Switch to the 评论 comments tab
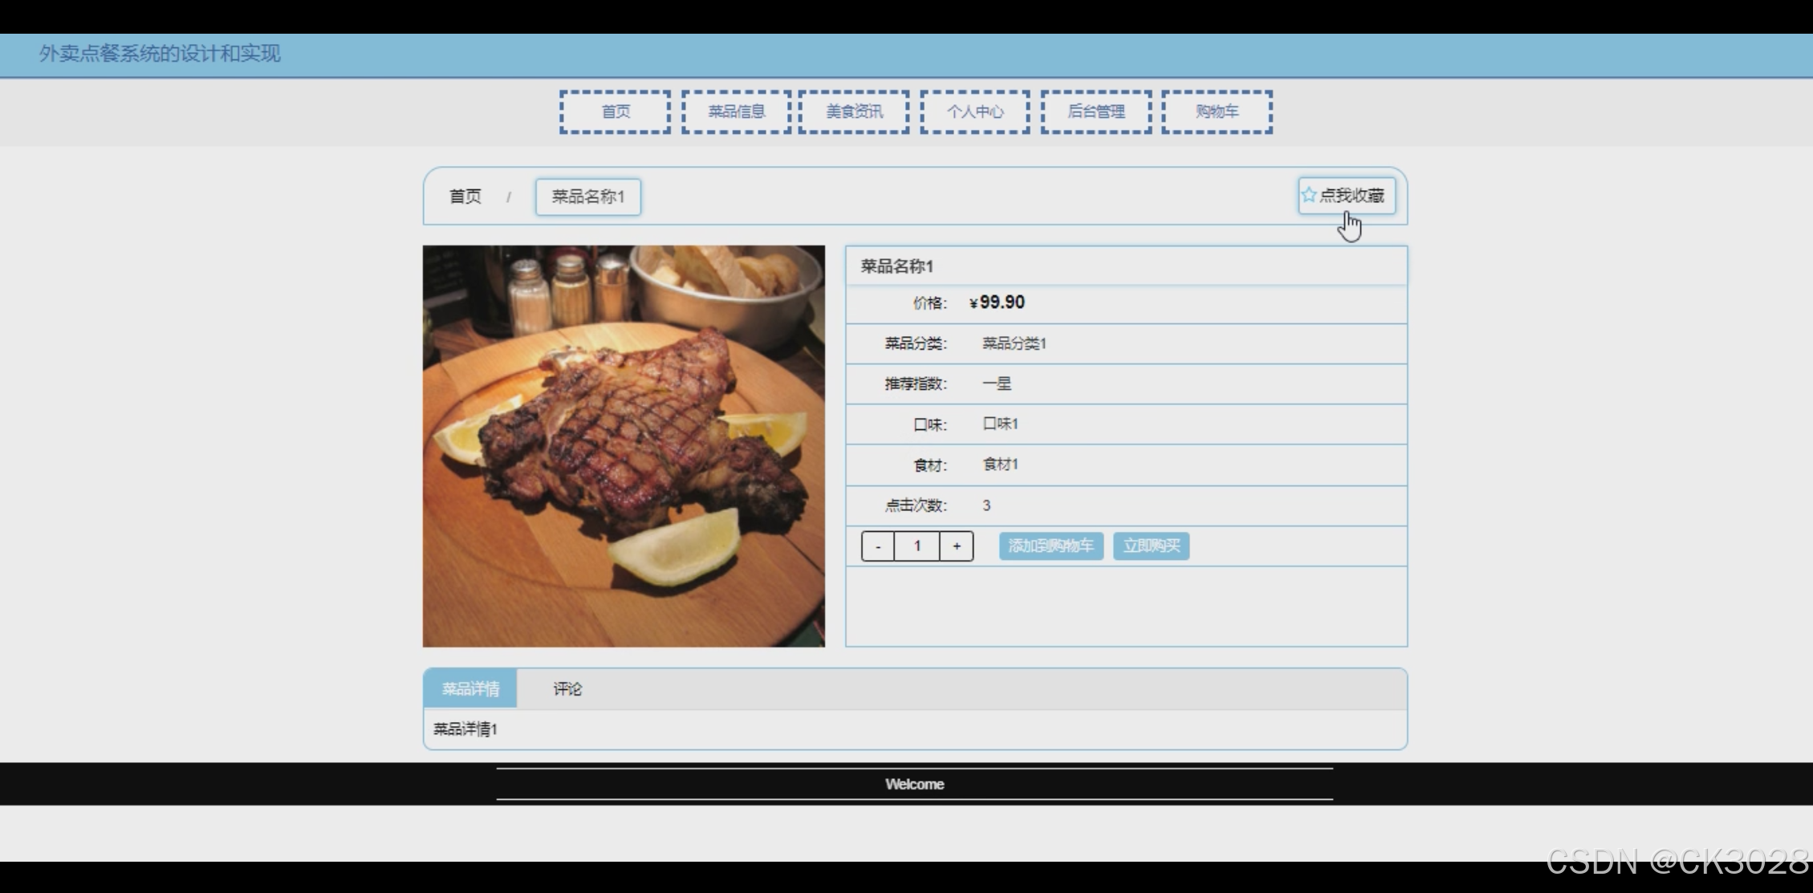 (x=567, y=688)
